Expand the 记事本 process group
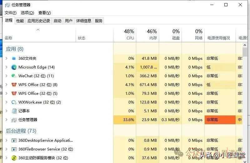The width and height of the screenshot is (250, 163). pos(6,111)
